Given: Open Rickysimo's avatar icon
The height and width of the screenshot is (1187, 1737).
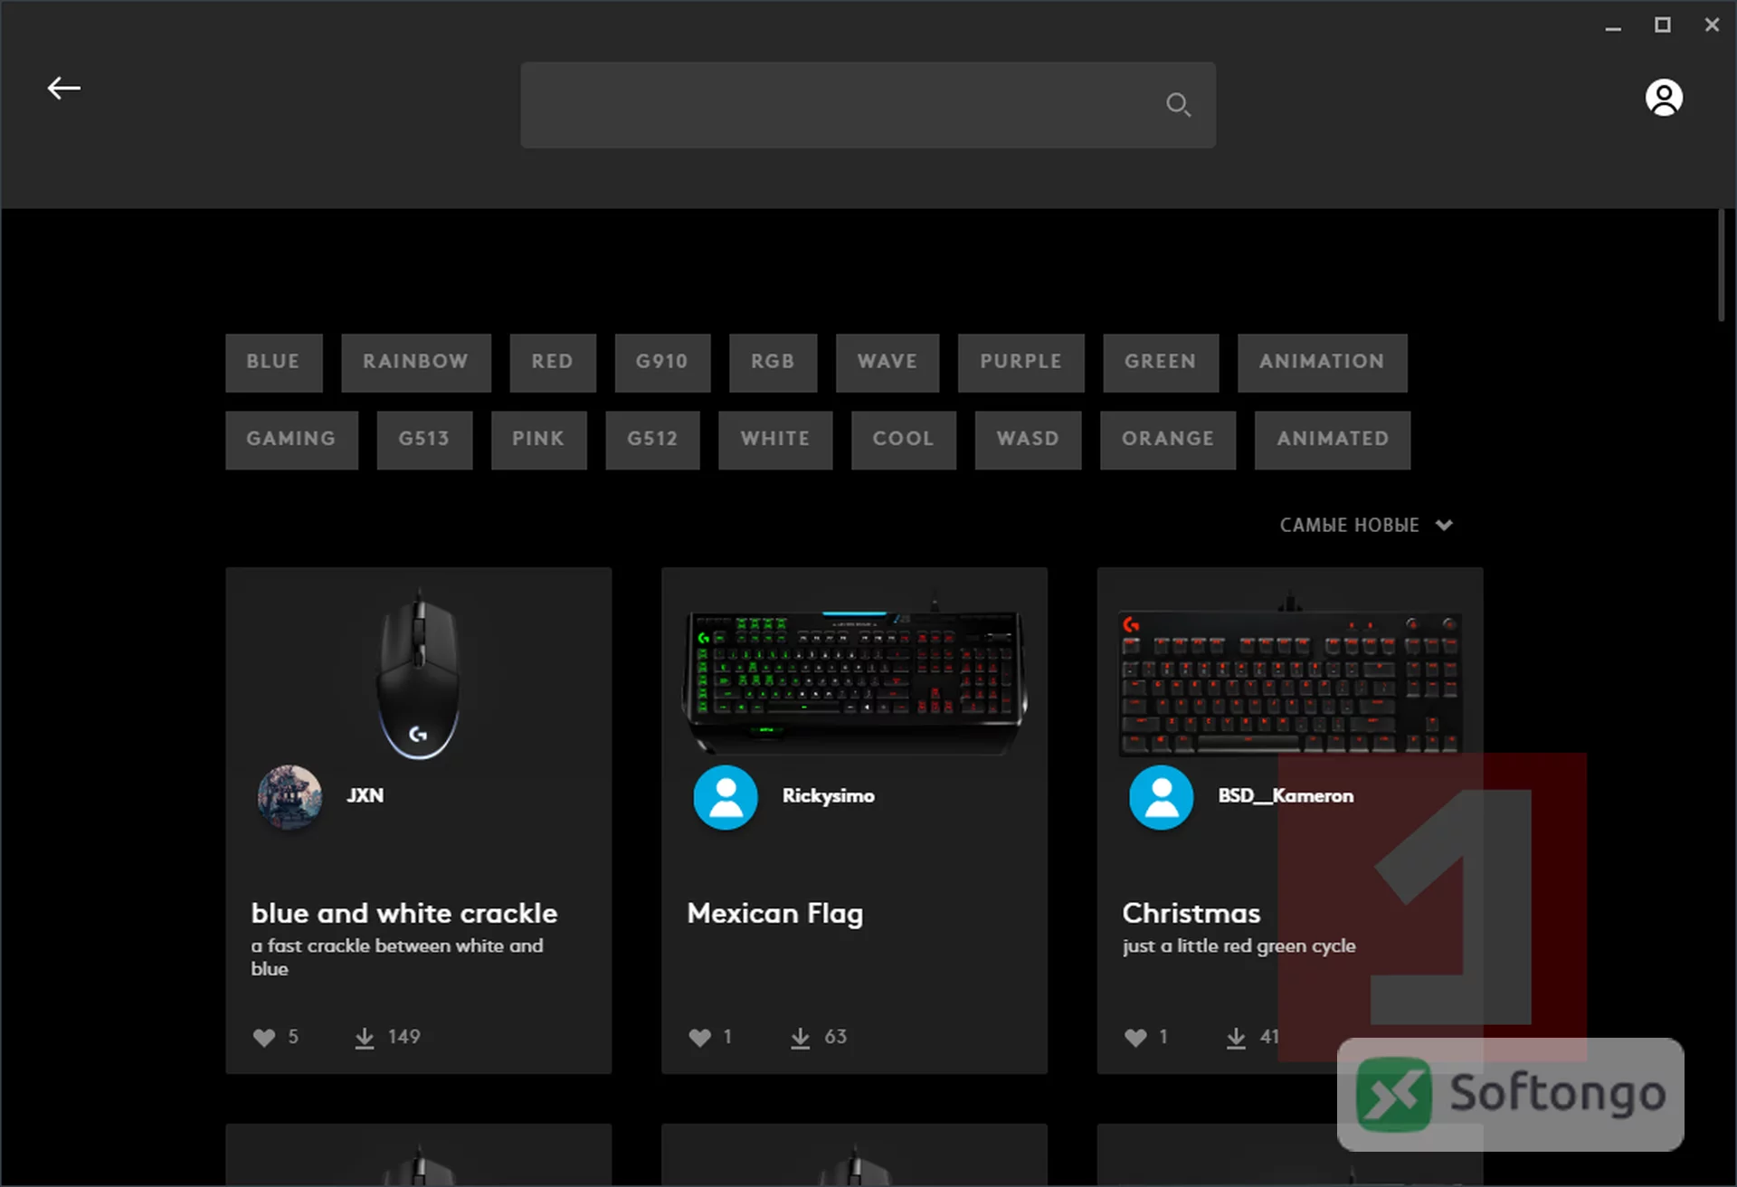Looking at the screenshot, I should tap(726, 797).
